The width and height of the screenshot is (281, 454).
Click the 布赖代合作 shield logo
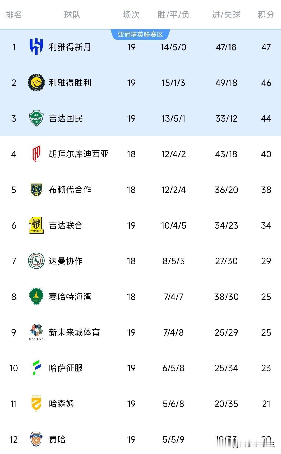coord(36,190)
